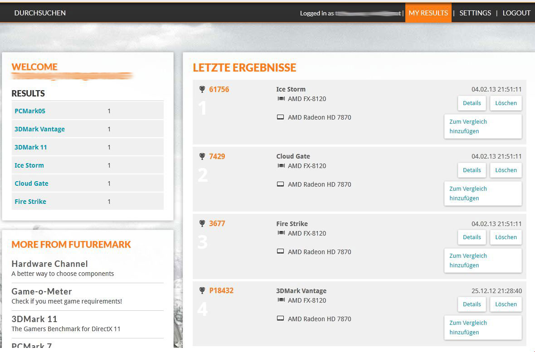Open the 3DMark Vantage link in the Results list
535x352 pixels.
tap(39, 129)
